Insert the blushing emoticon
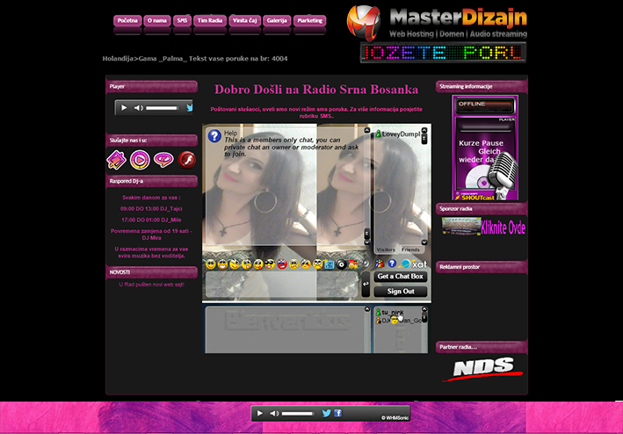Screen dimensions: 623x434 (306, 264)
